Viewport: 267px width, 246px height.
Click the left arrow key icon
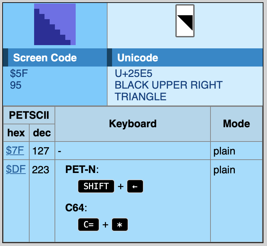[135, 187]
